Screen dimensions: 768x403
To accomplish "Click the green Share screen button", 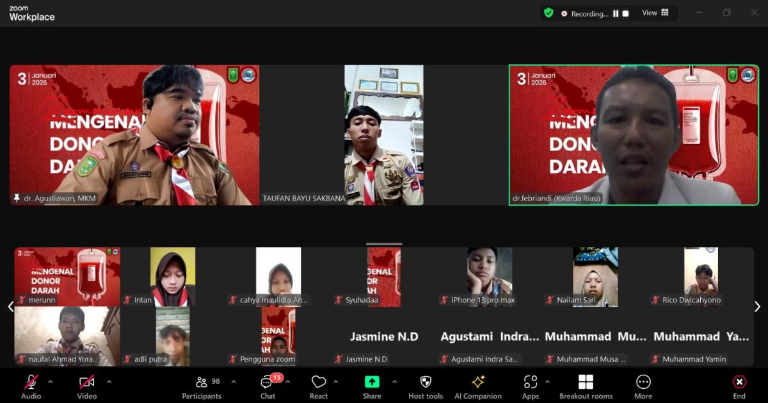I will coord(372,382).
